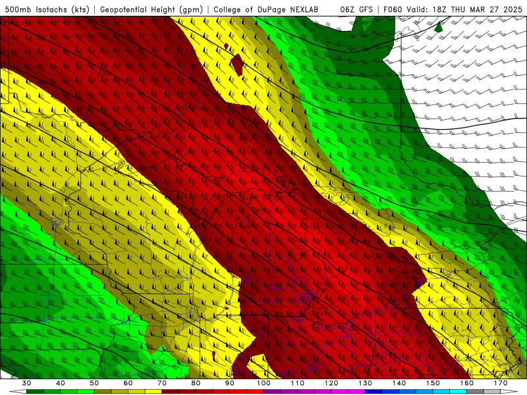
Task: Click the 90 label on color scale
Action: click(229, 383)
